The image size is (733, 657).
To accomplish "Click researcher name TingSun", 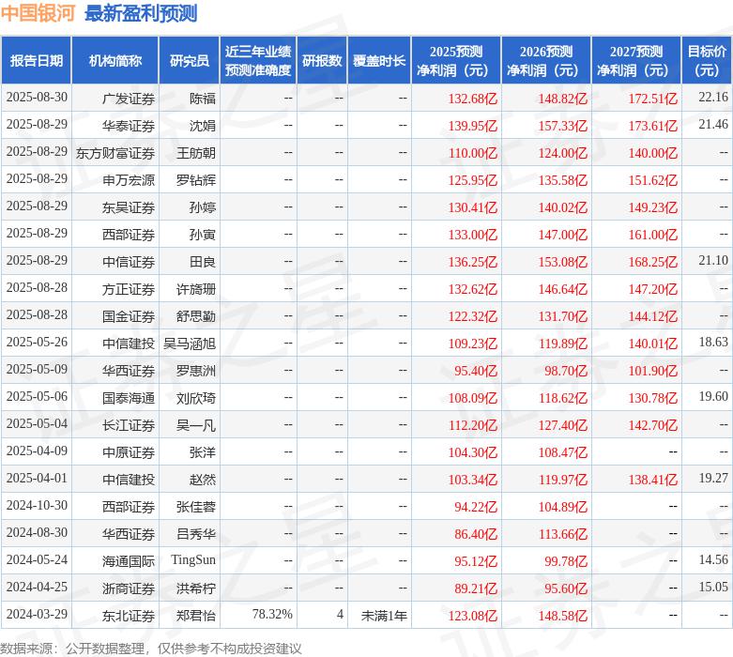I will pos(193,559).
